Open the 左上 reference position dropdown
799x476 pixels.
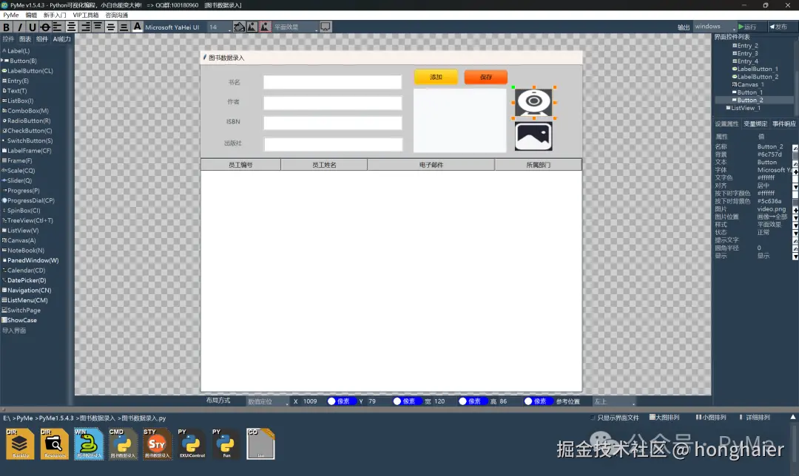tap(615, 401)
